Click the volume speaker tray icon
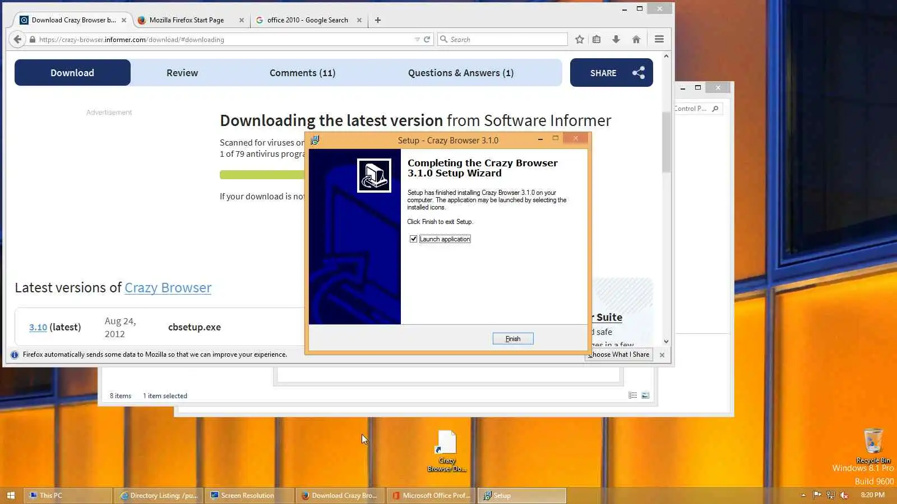Screen dimensions: 897x504 coord(844,495)
